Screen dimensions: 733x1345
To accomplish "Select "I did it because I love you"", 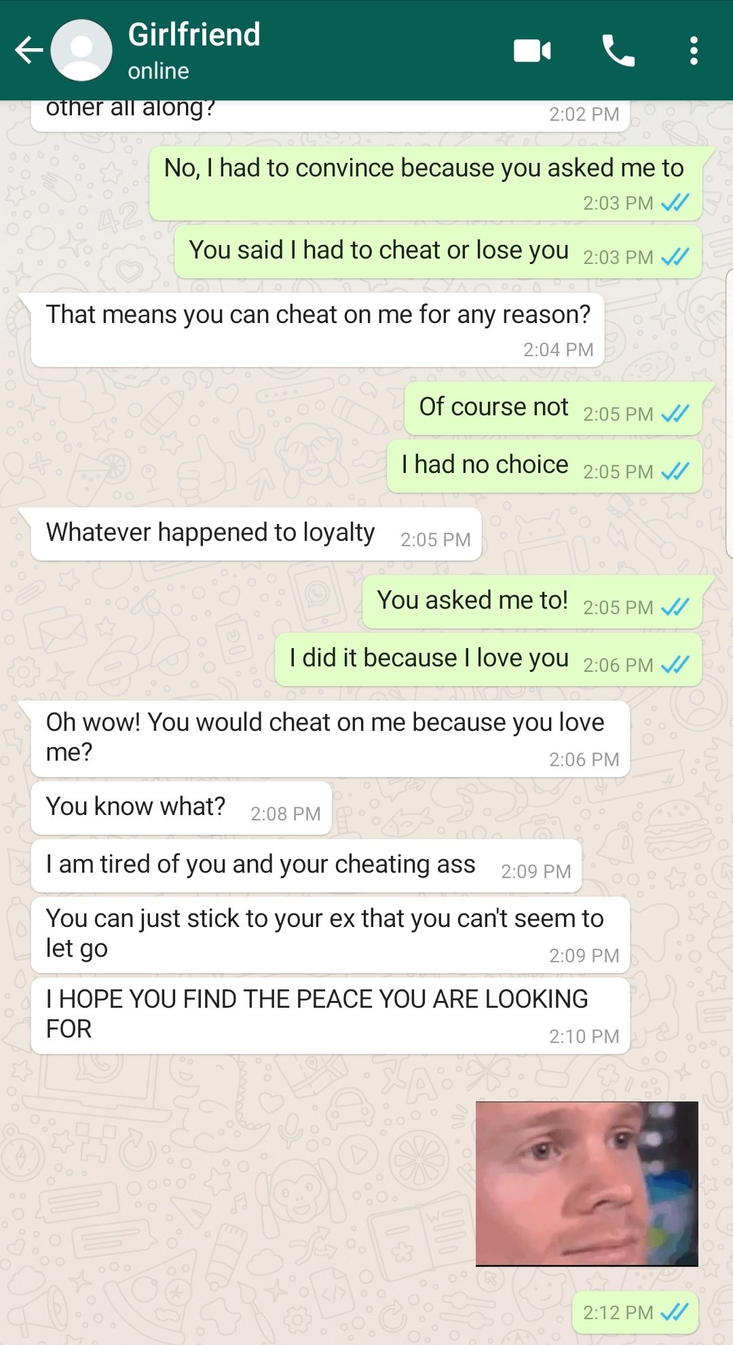I will coord(489,660).
